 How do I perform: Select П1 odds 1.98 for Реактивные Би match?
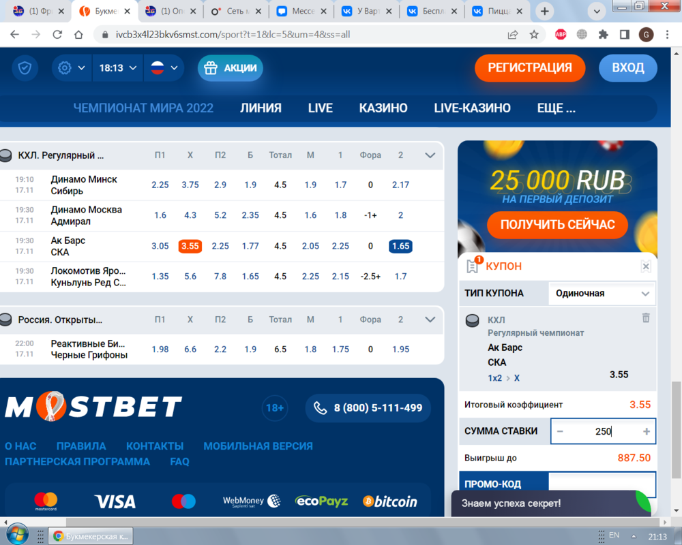point(160,349)
